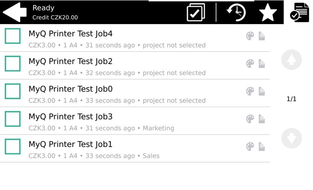Open the MyQ Printer Test Job0 entry
313x190 pixels.
[x=70, y=89]
